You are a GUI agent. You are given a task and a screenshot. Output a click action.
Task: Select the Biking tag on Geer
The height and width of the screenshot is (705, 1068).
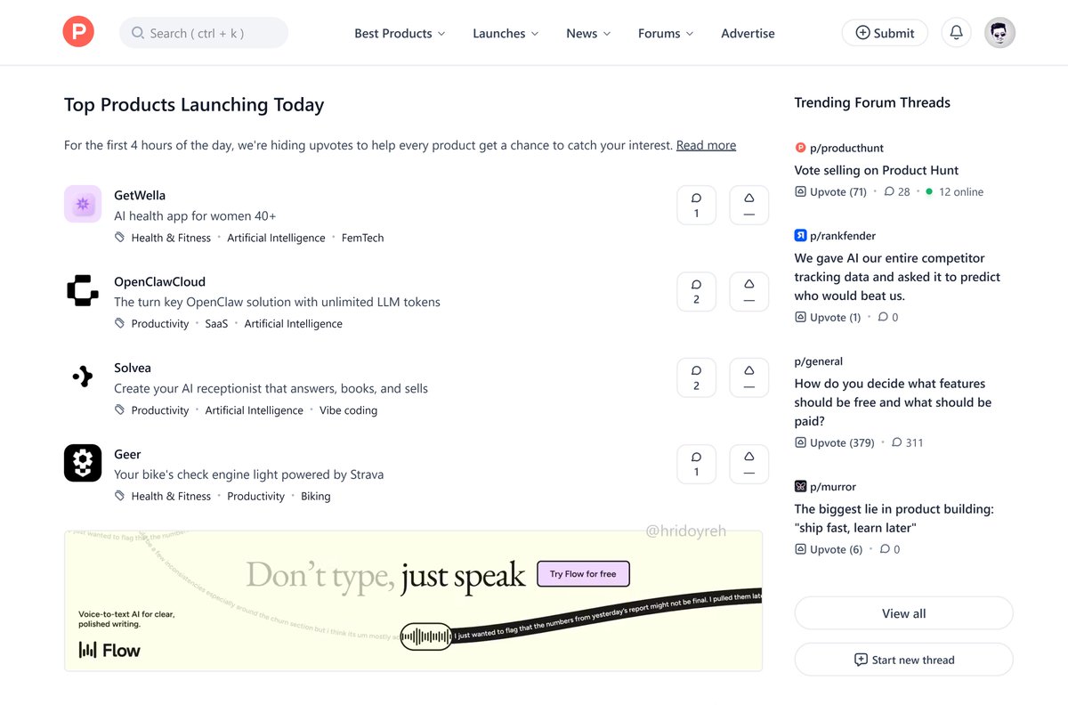coord(316,497)
